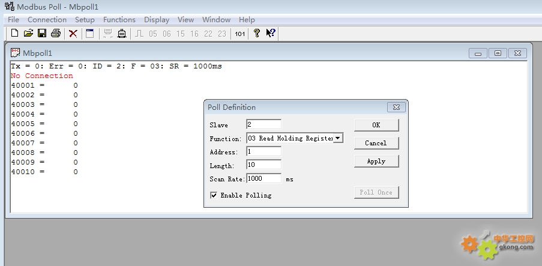Click the red No Connection status text
Viewport: 542px width, 266px height.
[42, 76]
